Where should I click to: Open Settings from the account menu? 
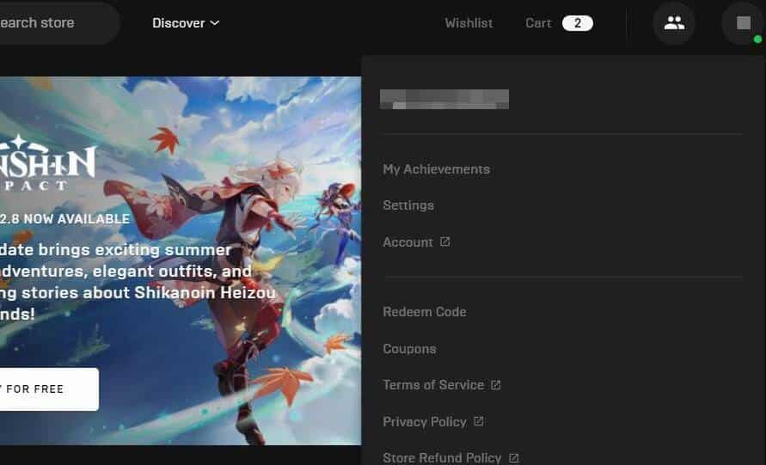tap(408, 205)
